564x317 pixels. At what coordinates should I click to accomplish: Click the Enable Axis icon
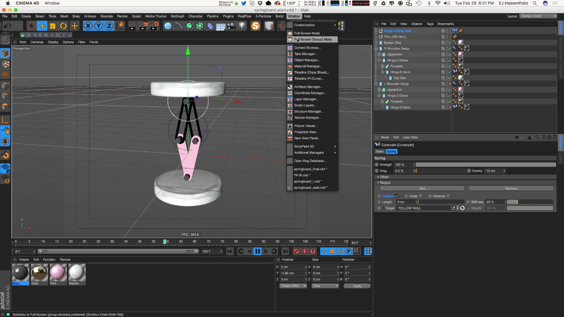5,120
